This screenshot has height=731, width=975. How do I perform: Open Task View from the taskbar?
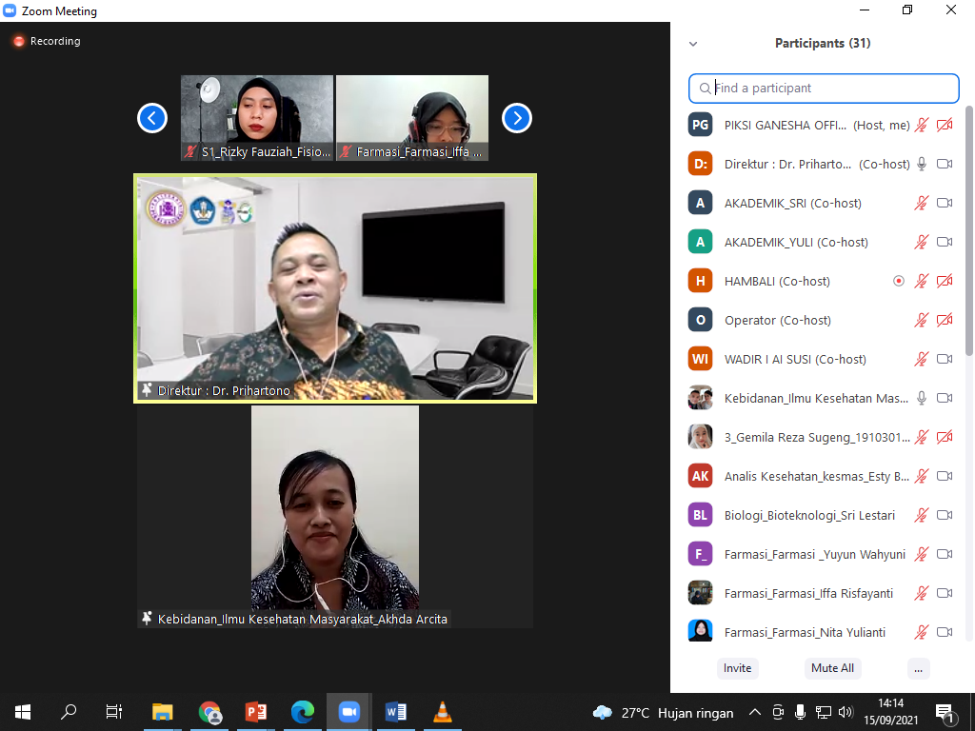[x=114, y=712]
